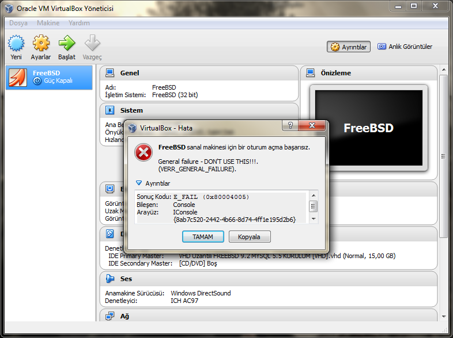Click the VERR_GENERAL_FAILURE error text

tap(197, 169)
